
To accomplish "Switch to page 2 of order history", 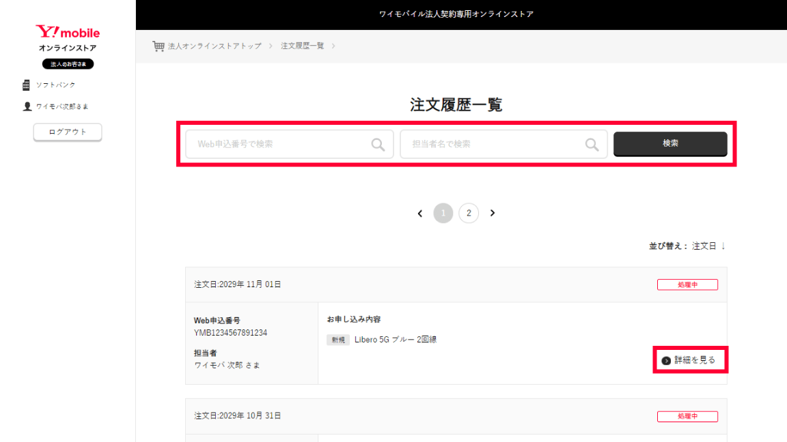I will [x=469, y=213].
